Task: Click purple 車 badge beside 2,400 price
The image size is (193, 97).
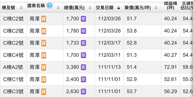Action: pyautogui.click(x=83, y=79)
